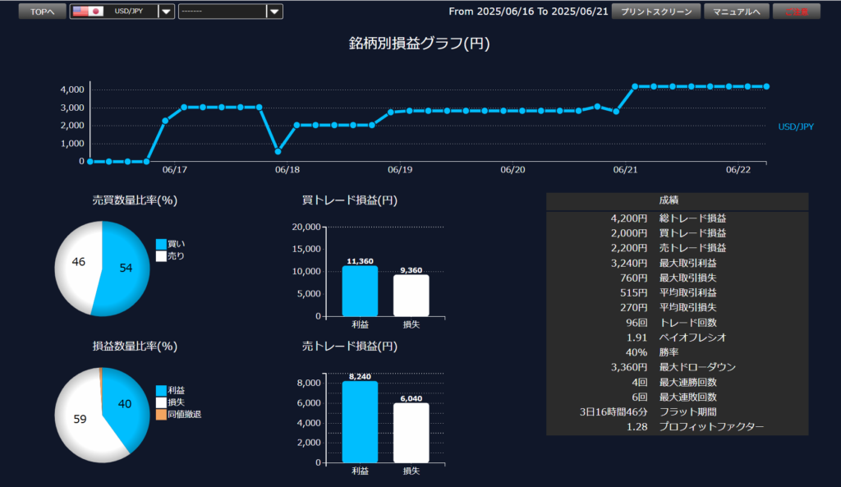This screenshot has height=487, width=841.
Task: Click the orange 同値撤退 legend swatch
Action: (161, 414)
